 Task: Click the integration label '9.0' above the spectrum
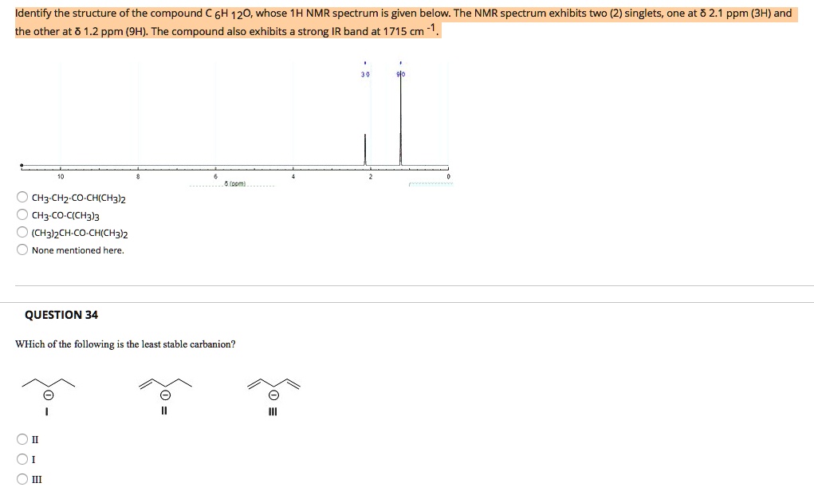pyautogui.click(x=402, y=74)
